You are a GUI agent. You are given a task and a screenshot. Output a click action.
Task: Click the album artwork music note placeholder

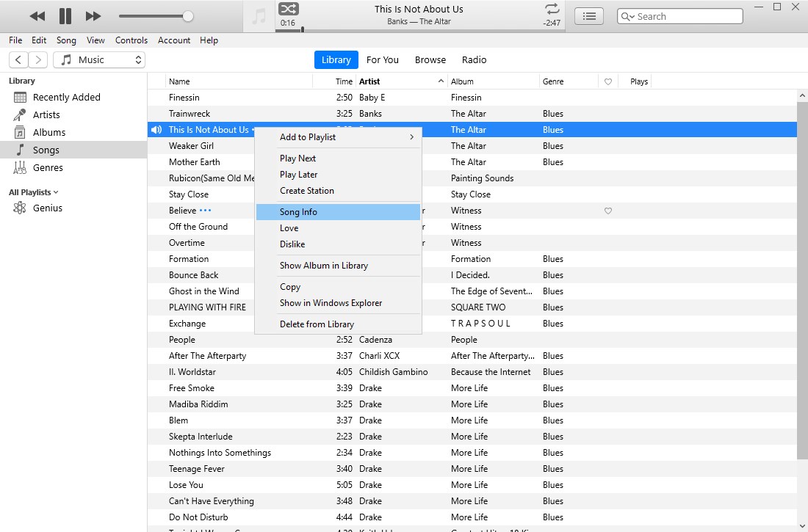pyautogui.click(x=259, y=16)
